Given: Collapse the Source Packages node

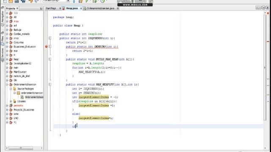Looking at the screenshot, I should pos(11,89).
